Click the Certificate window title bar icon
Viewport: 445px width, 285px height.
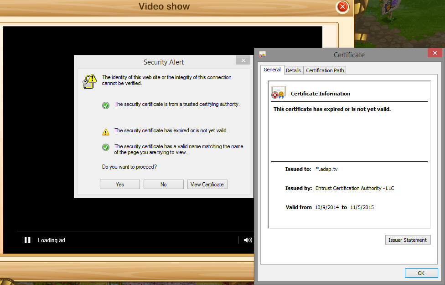[x=262, y=54]
